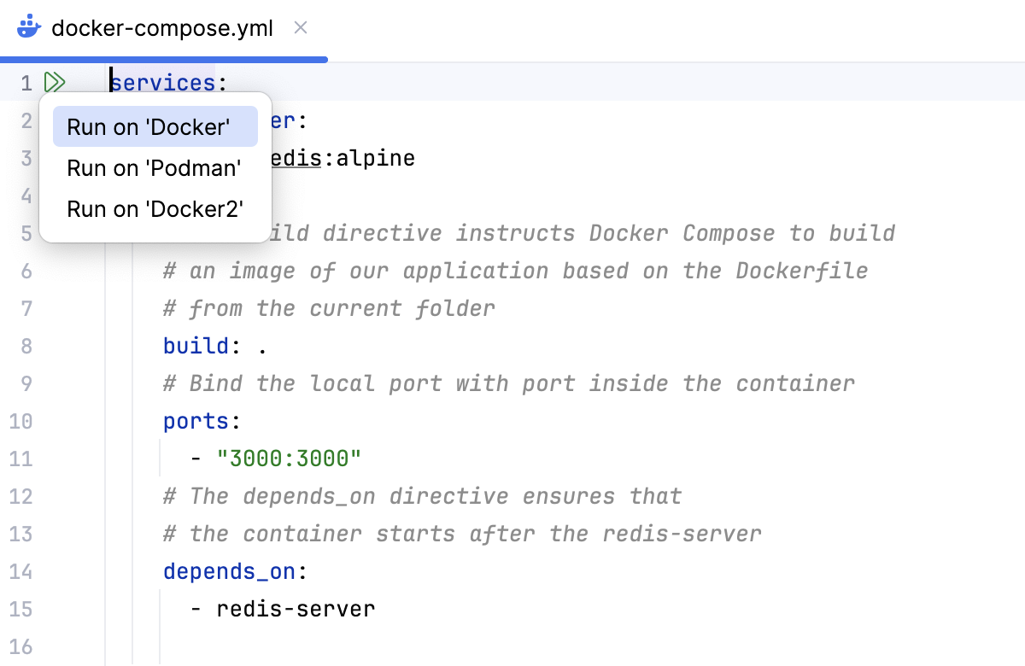
Task: Click the 'build' key on line 8
Action: [x=196, y=346]
